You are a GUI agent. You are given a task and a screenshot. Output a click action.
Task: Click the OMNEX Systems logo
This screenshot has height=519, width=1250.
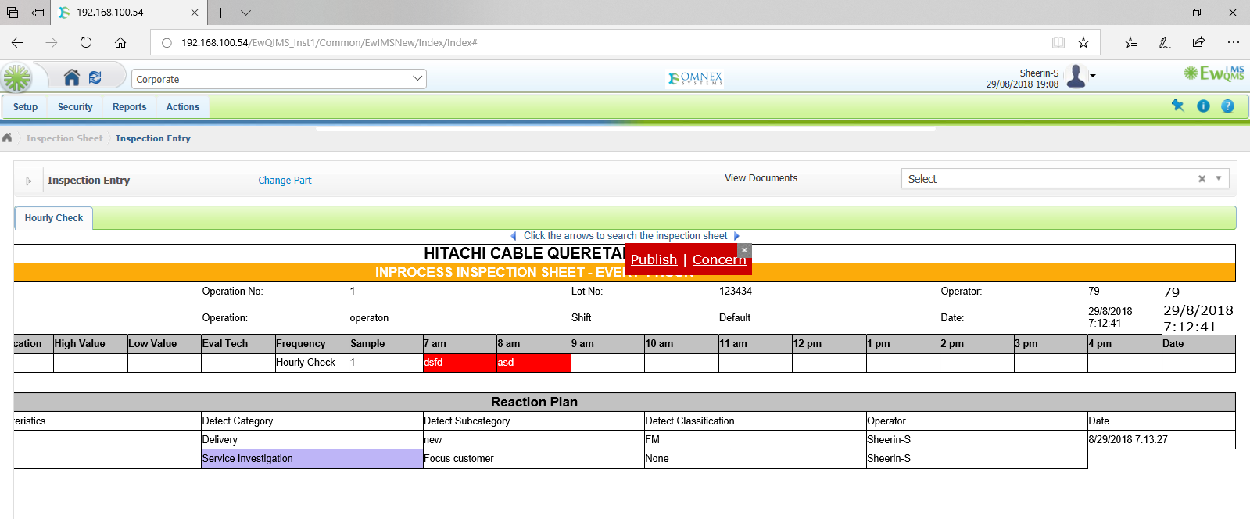[695, 78]
